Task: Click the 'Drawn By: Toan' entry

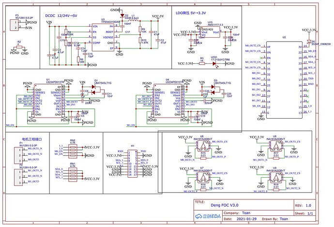Action: pyautogui.click(x=275, y=219)
